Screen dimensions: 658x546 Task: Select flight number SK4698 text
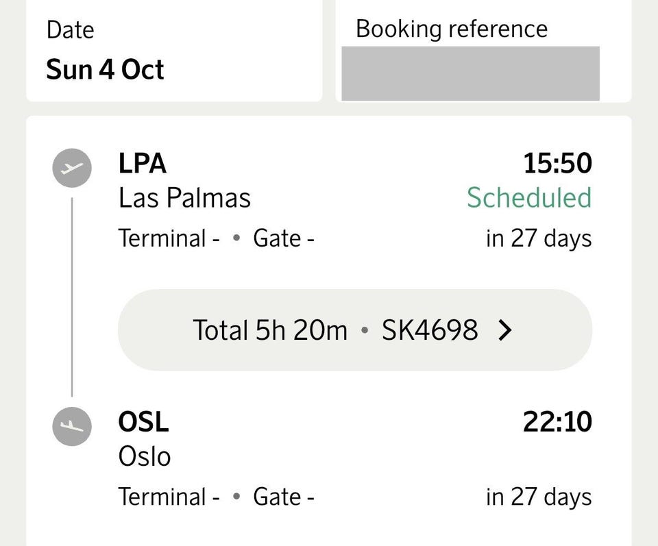coord(430,330)
